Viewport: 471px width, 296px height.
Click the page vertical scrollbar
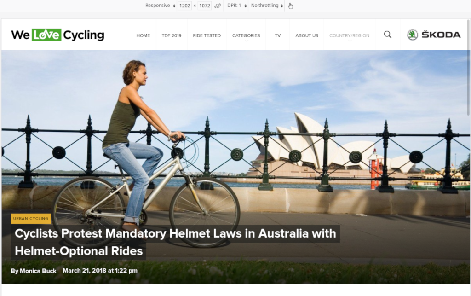468,68
